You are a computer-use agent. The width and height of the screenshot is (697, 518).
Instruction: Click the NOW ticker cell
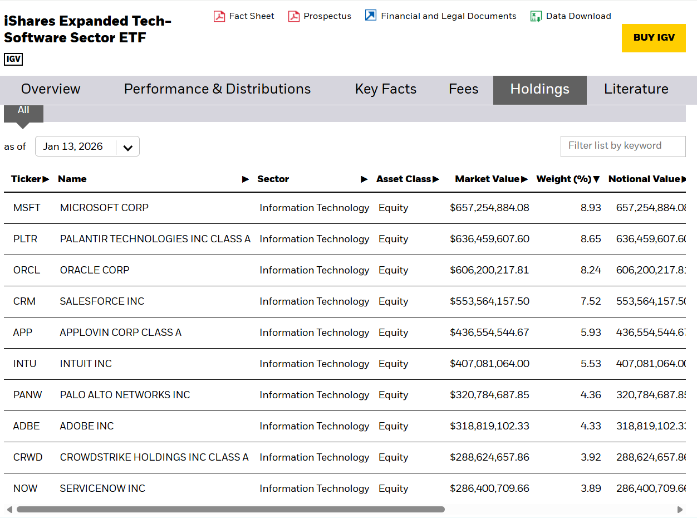pos(26,488)
